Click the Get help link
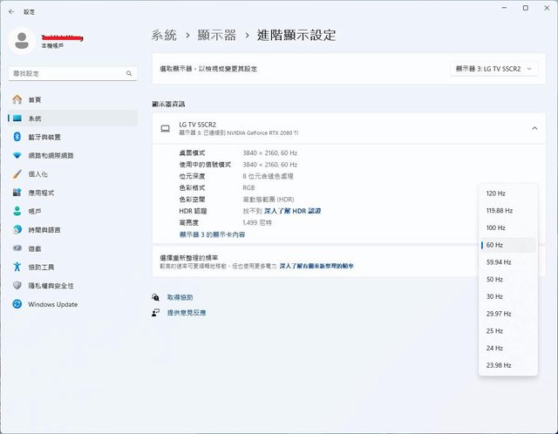The width and height of the screenshot is (558, 434). [180, 297]
